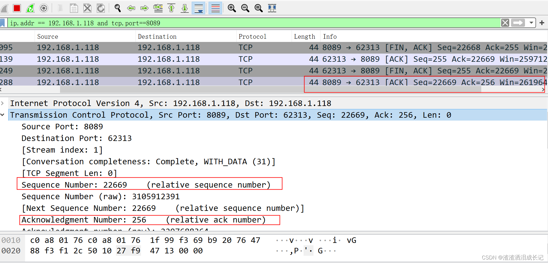
Task: Collapse Transmission Control Protocol node
Action: (x=3, y=115)
